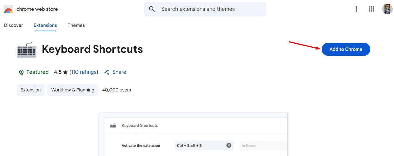This screenshot has height=156, width=394.
Task: Clear the Ctrl + Shift + E shortcut
Action: point(229,145)
